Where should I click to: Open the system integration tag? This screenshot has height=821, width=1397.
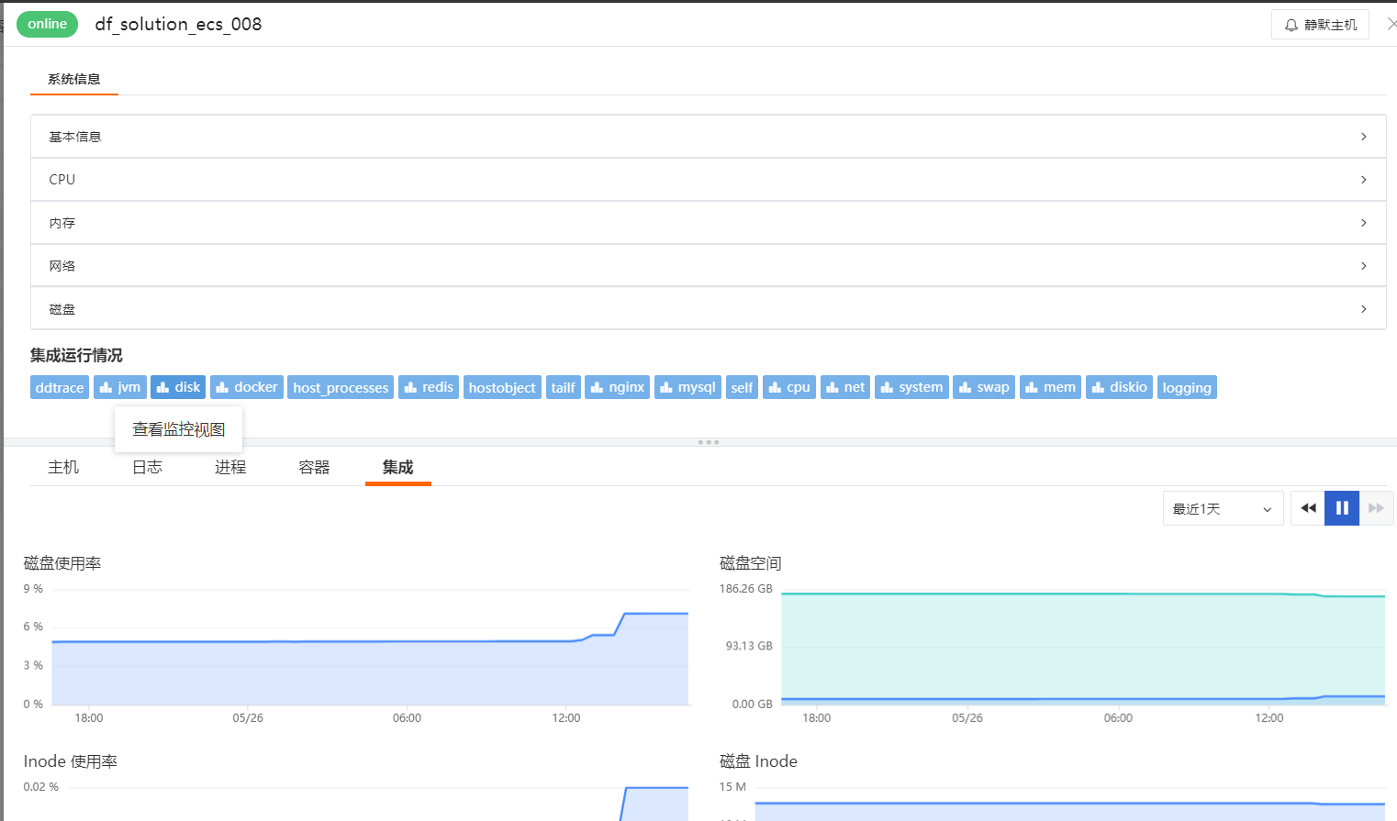click(x=911, y=387)
